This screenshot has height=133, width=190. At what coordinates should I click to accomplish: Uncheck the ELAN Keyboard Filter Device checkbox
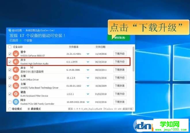[10, 94]
